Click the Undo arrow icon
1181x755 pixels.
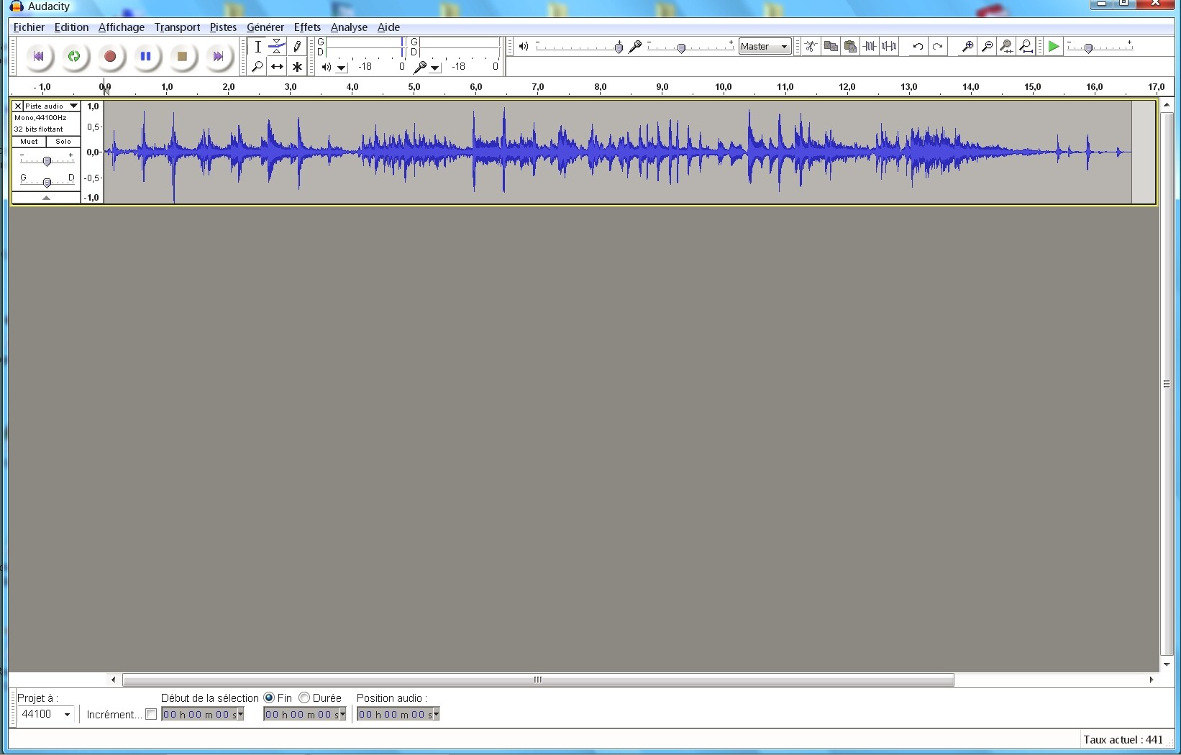[x=918, y=46]
